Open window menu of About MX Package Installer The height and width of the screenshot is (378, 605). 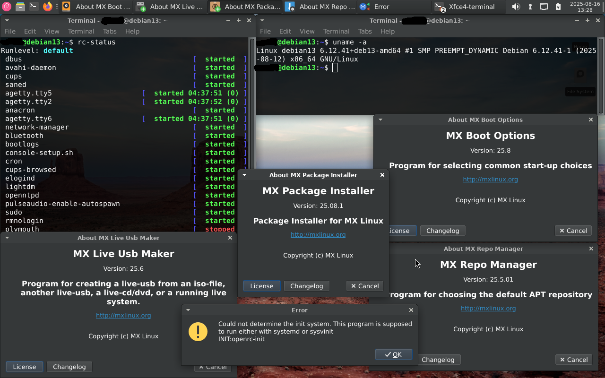[244, 175]
